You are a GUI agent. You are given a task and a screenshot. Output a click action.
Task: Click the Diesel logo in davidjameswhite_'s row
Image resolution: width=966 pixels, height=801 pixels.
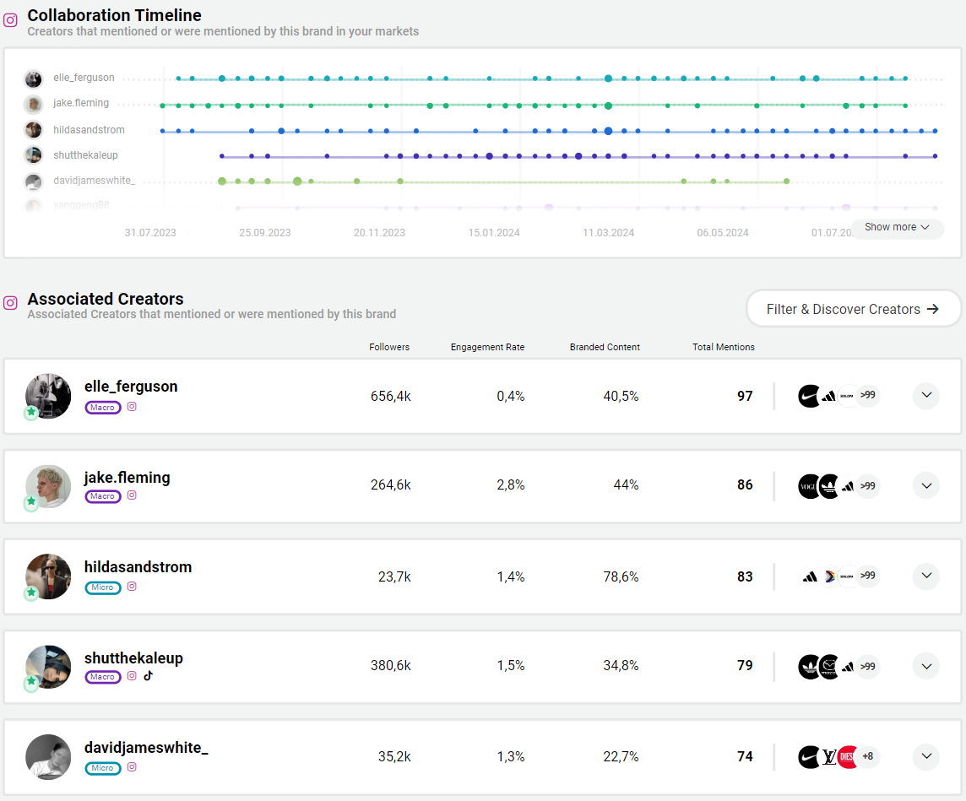point(848,757)
